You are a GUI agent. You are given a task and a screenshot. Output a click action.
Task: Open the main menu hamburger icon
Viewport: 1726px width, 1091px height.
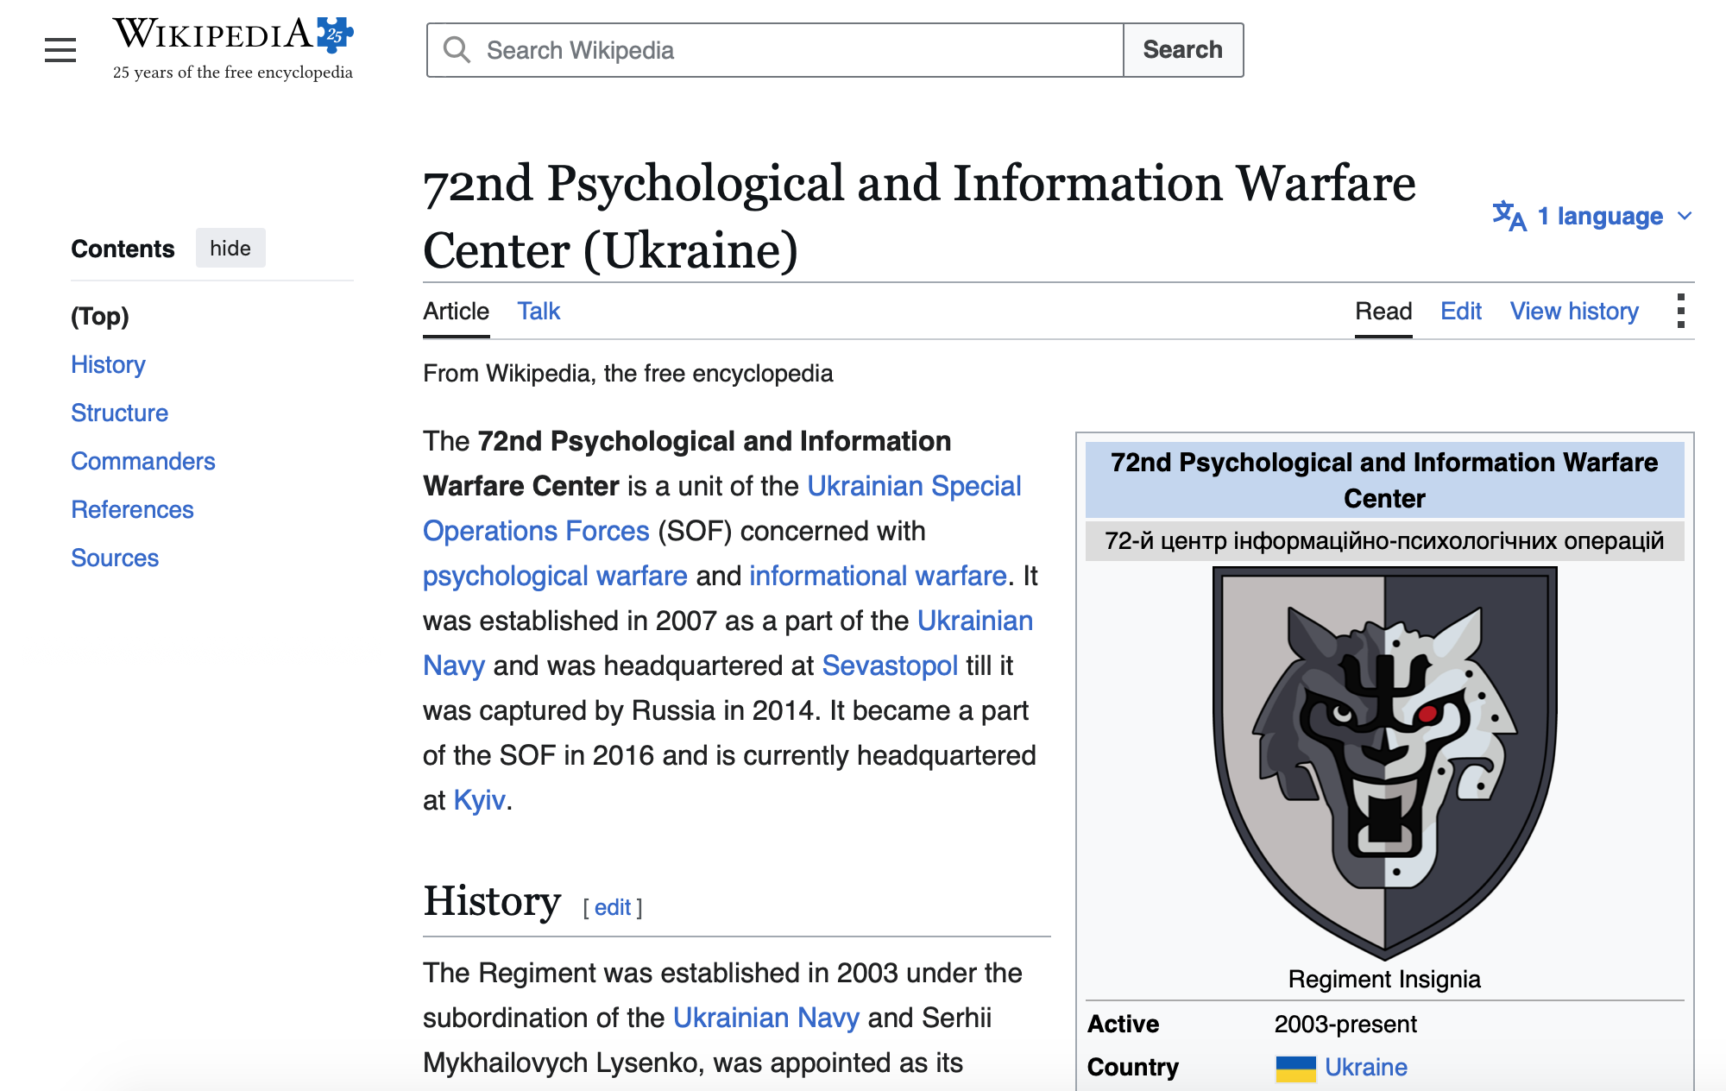click(60, 50)
